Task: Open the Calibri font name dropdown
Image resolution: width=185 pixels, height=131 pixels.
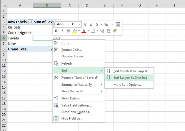Action: [69, 24]
